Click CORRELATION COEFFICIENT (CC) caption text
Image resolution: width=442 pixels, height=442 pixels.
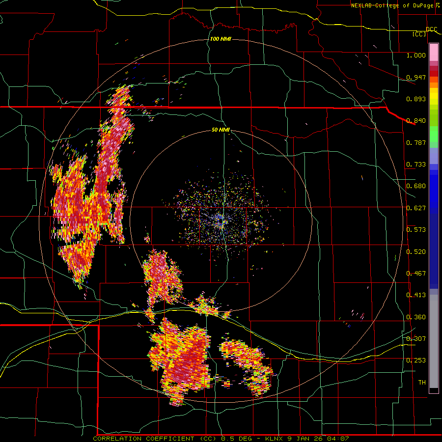click(x=155, y=439)
